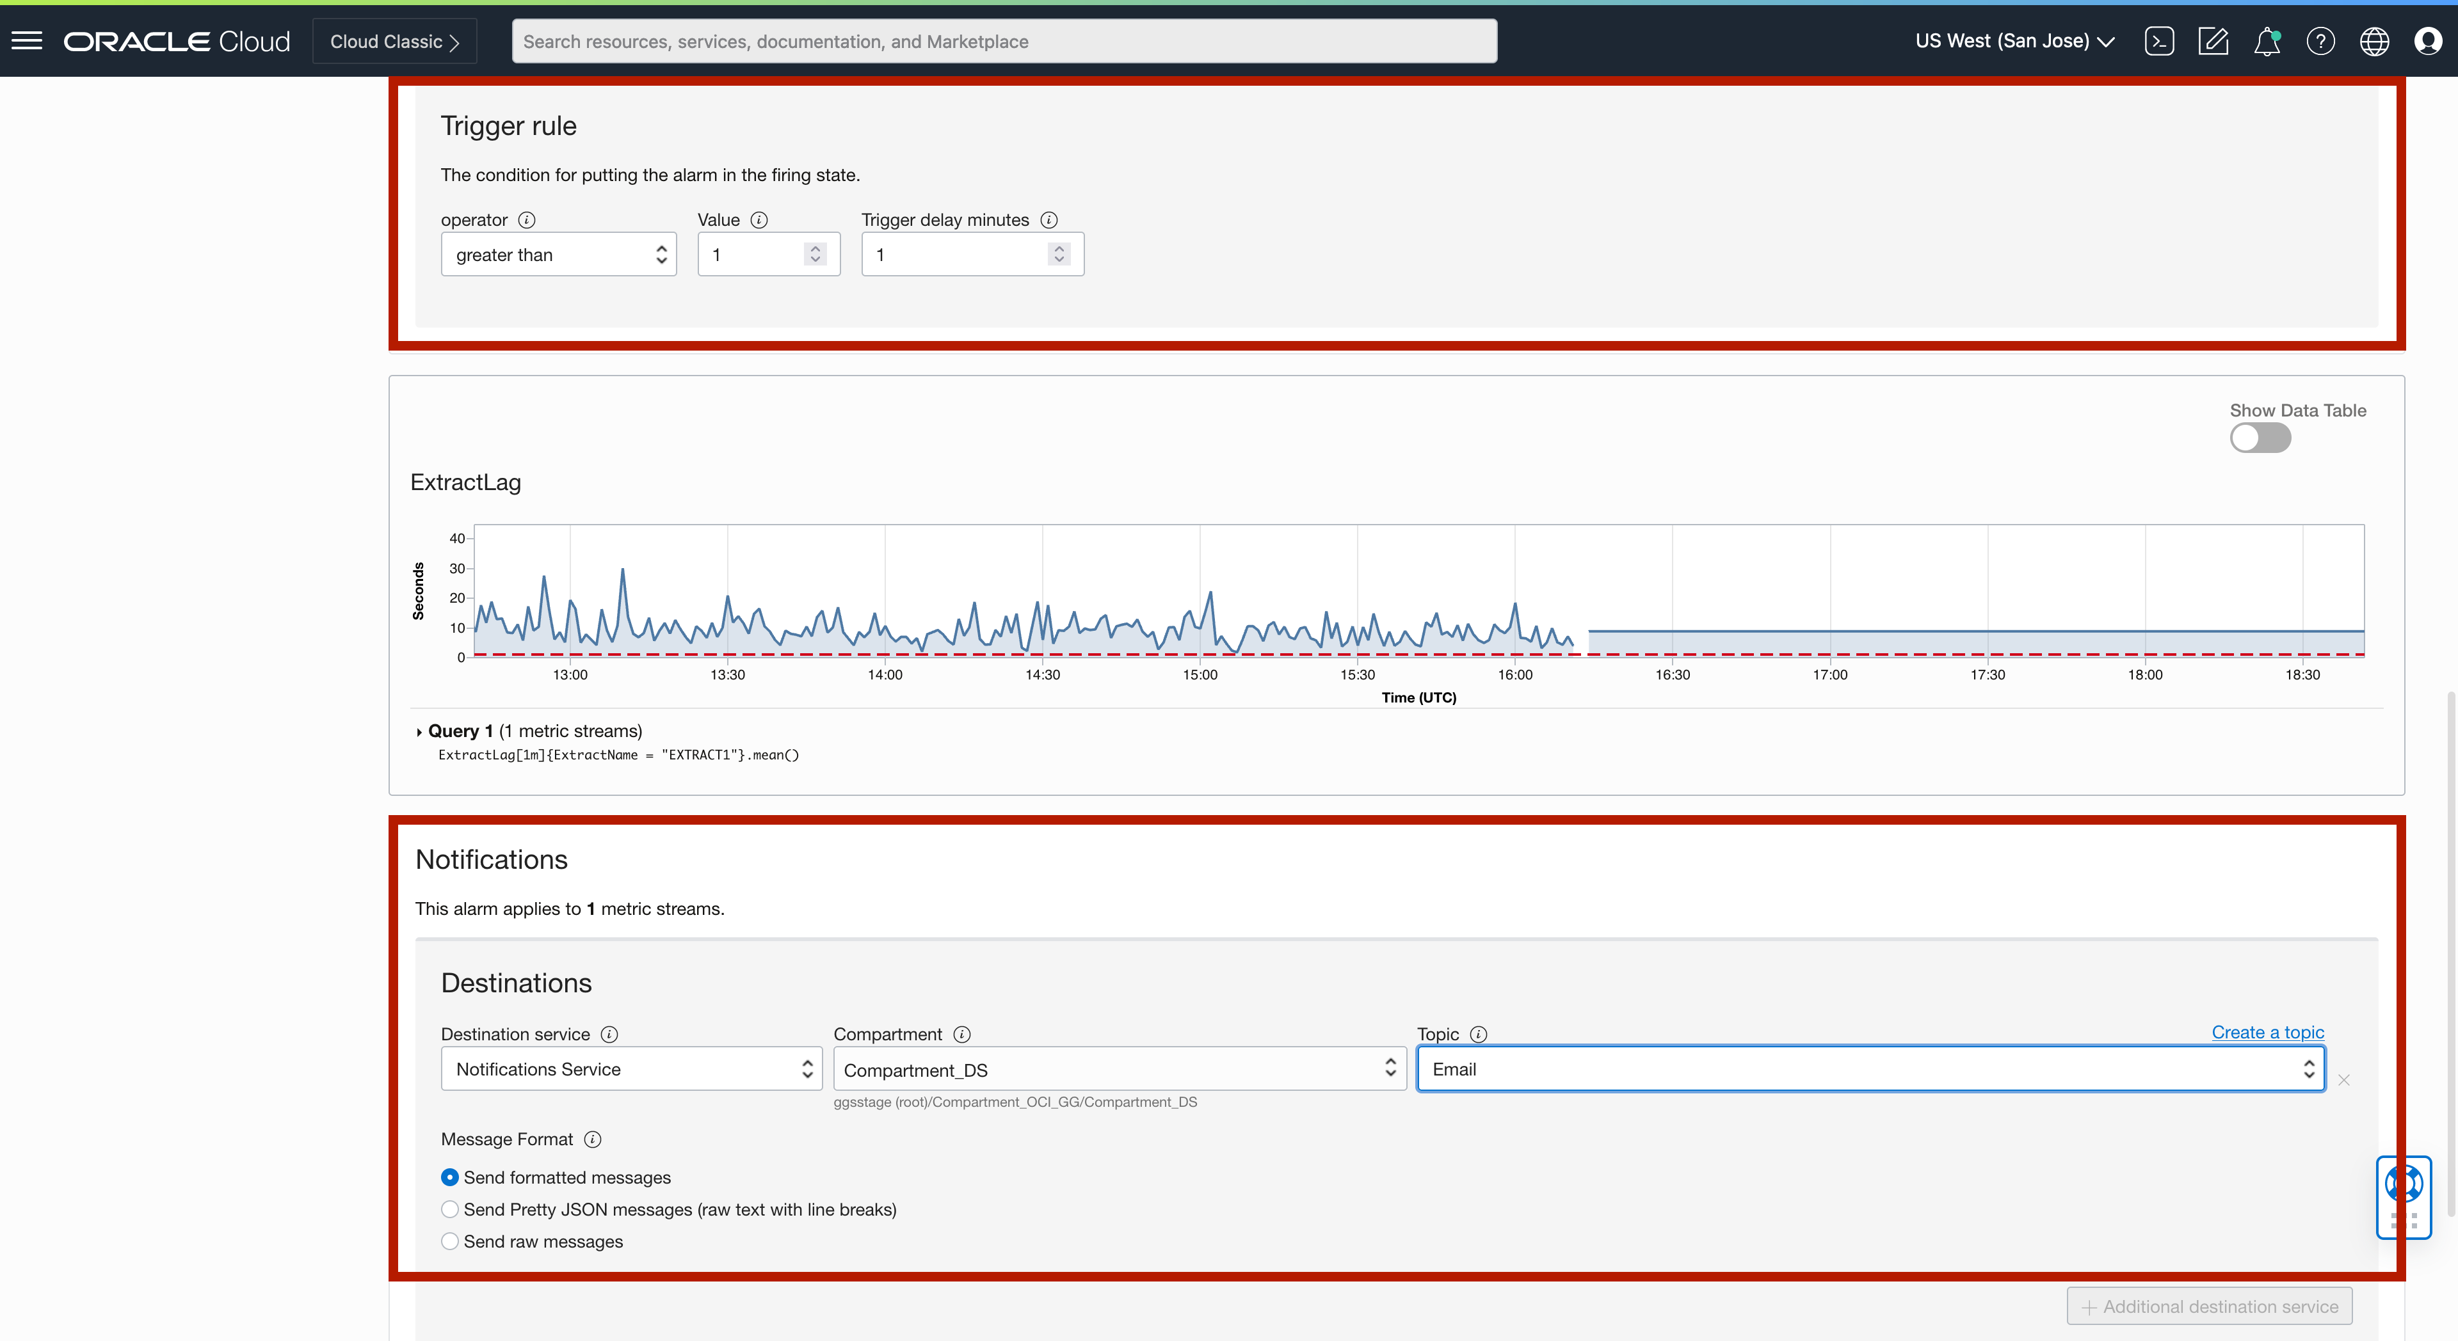Open the user profile avatar
This screenshot has width=2458, height=1341.
[2429, 41]
